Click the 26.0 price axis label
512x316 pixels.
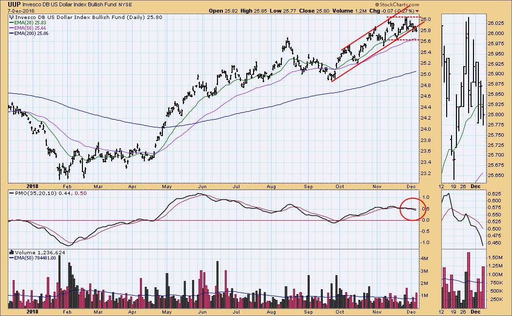tap(425, 19)
